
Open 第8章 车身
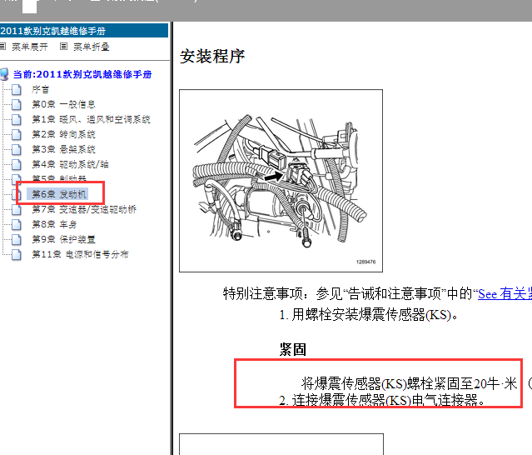point(54,224)
